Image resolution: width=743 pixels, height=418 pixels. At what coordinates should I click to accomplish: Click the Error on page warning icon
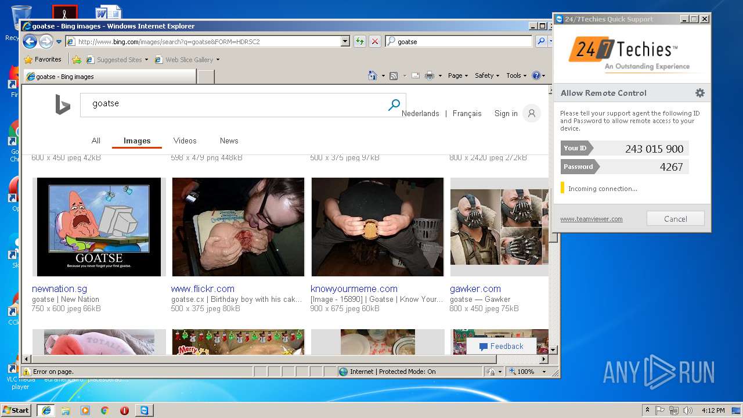[26, 372]
